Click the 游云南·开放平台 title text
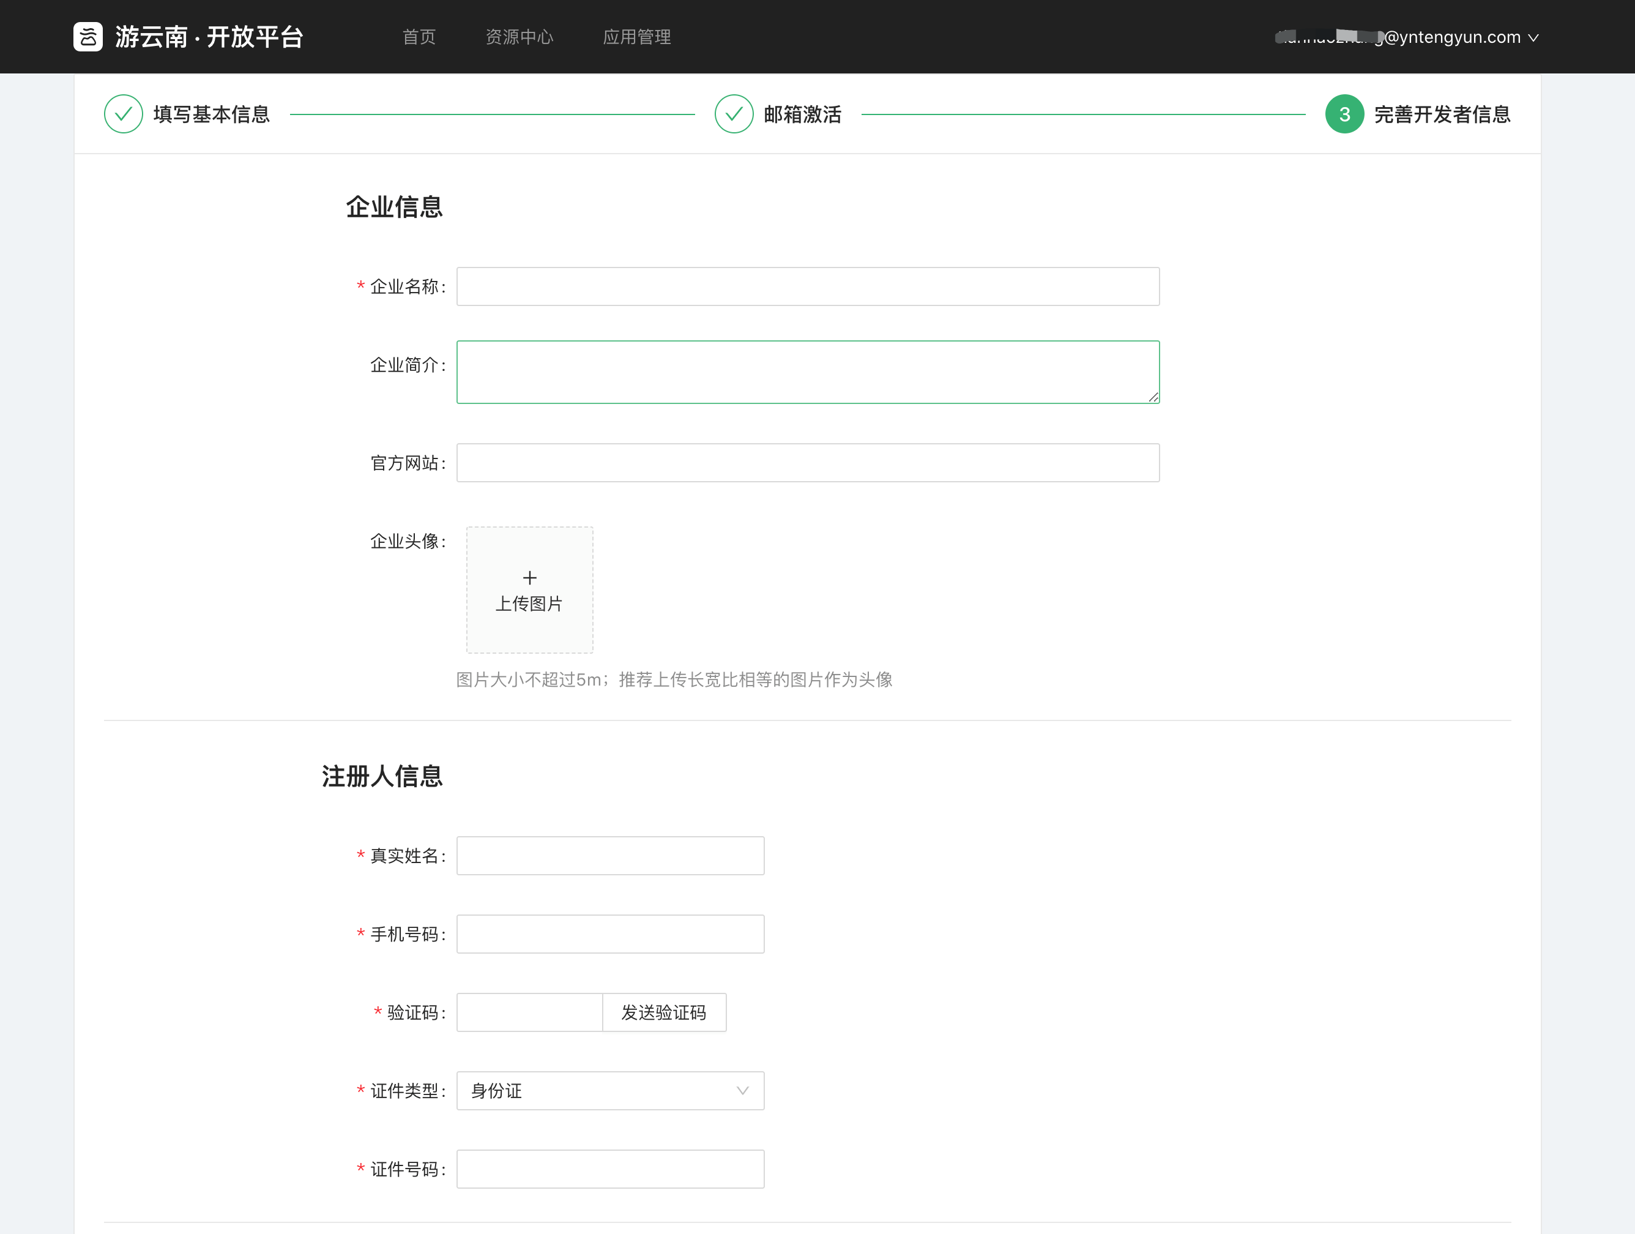 209,37
